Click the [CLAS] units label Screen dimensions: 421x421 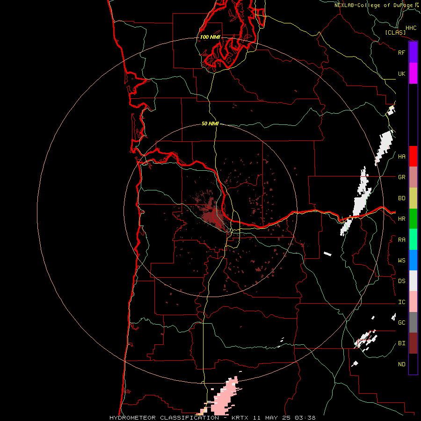395,32
